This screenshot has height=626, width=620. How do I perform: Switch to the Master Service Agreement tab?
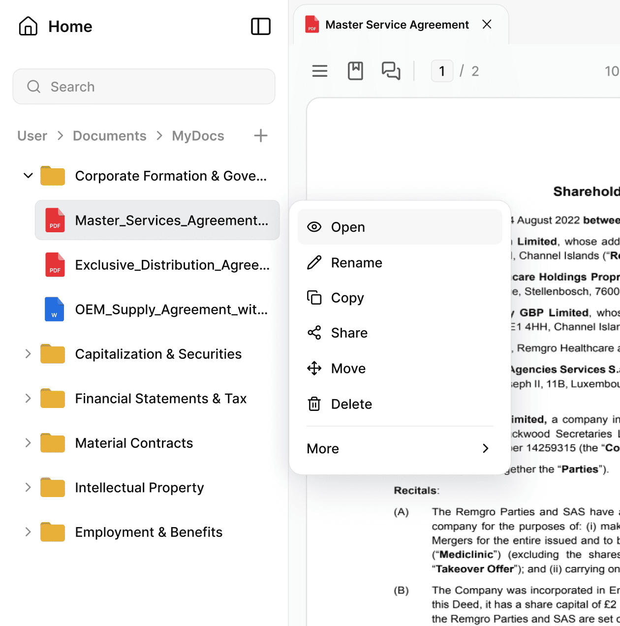point(397,24)
